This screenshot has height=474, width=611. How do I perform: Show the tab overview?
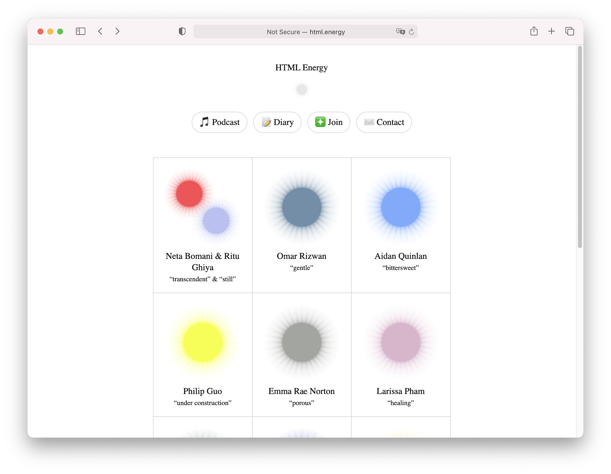pos(569,31)
